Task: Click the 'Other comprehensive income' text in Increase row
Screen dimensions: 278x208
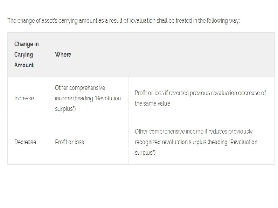Action: (80, 88)
